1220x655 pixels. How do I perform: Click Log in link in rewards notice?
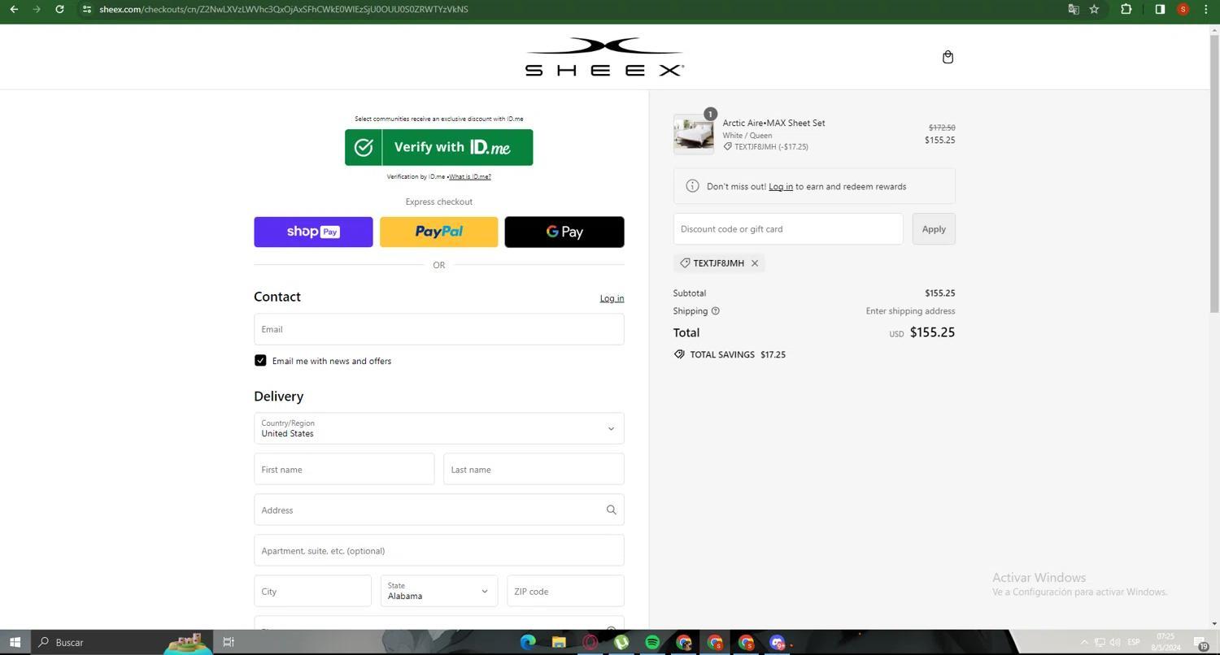tap(781, 186)
